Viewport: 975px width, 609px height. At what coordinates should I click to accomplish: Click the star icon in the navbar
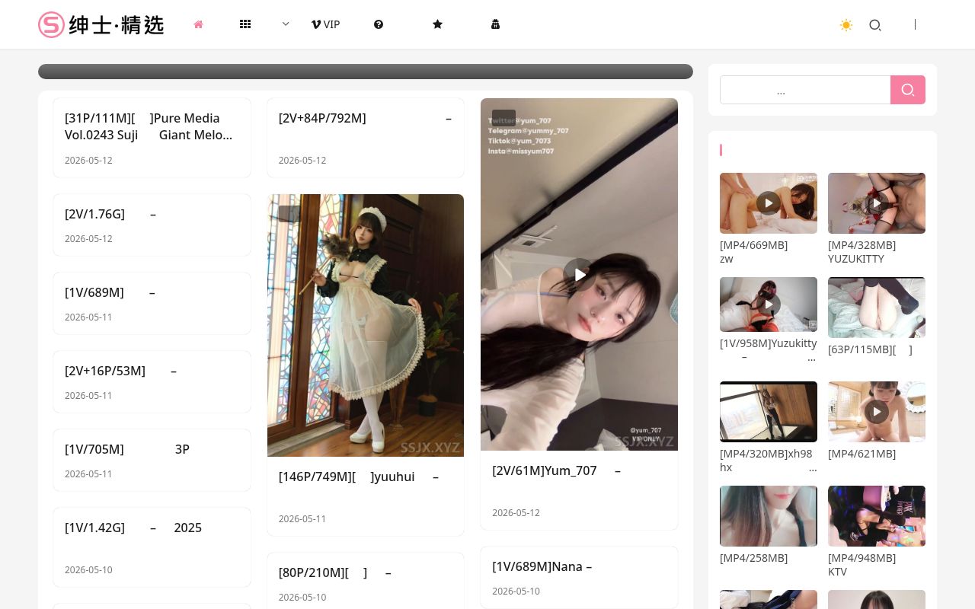(437, 24)
